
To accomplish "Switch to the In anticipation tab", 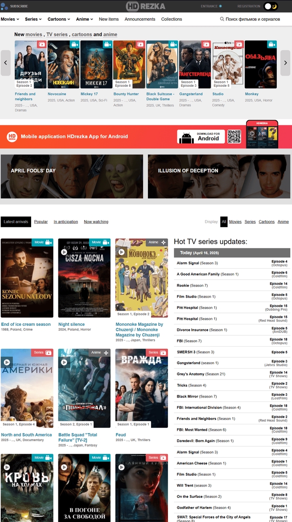I will 66,222.
